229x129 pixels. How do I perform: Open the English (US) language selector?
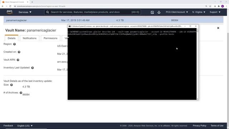(25, 126)
